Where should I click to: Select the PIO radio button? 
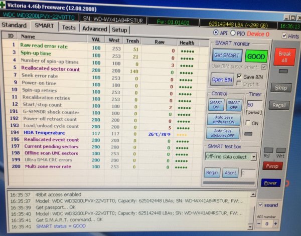tap(234, 34)
